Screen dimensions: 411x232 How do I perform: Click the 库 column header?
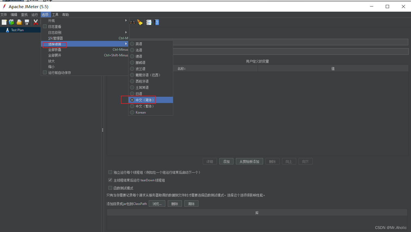point(257,213)
